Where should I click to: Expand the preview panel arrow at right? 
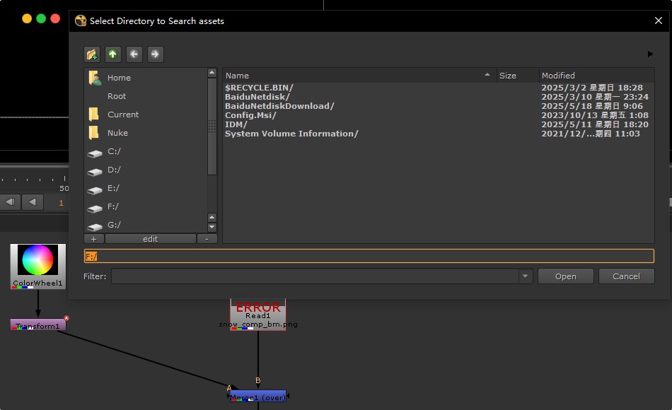tap(650, 54)
